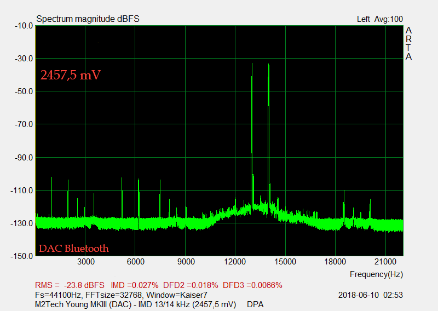This screenshot has height=311, width=438.
Task: Click the '15000' frequency axis label
Action: (x=285, y=262)
